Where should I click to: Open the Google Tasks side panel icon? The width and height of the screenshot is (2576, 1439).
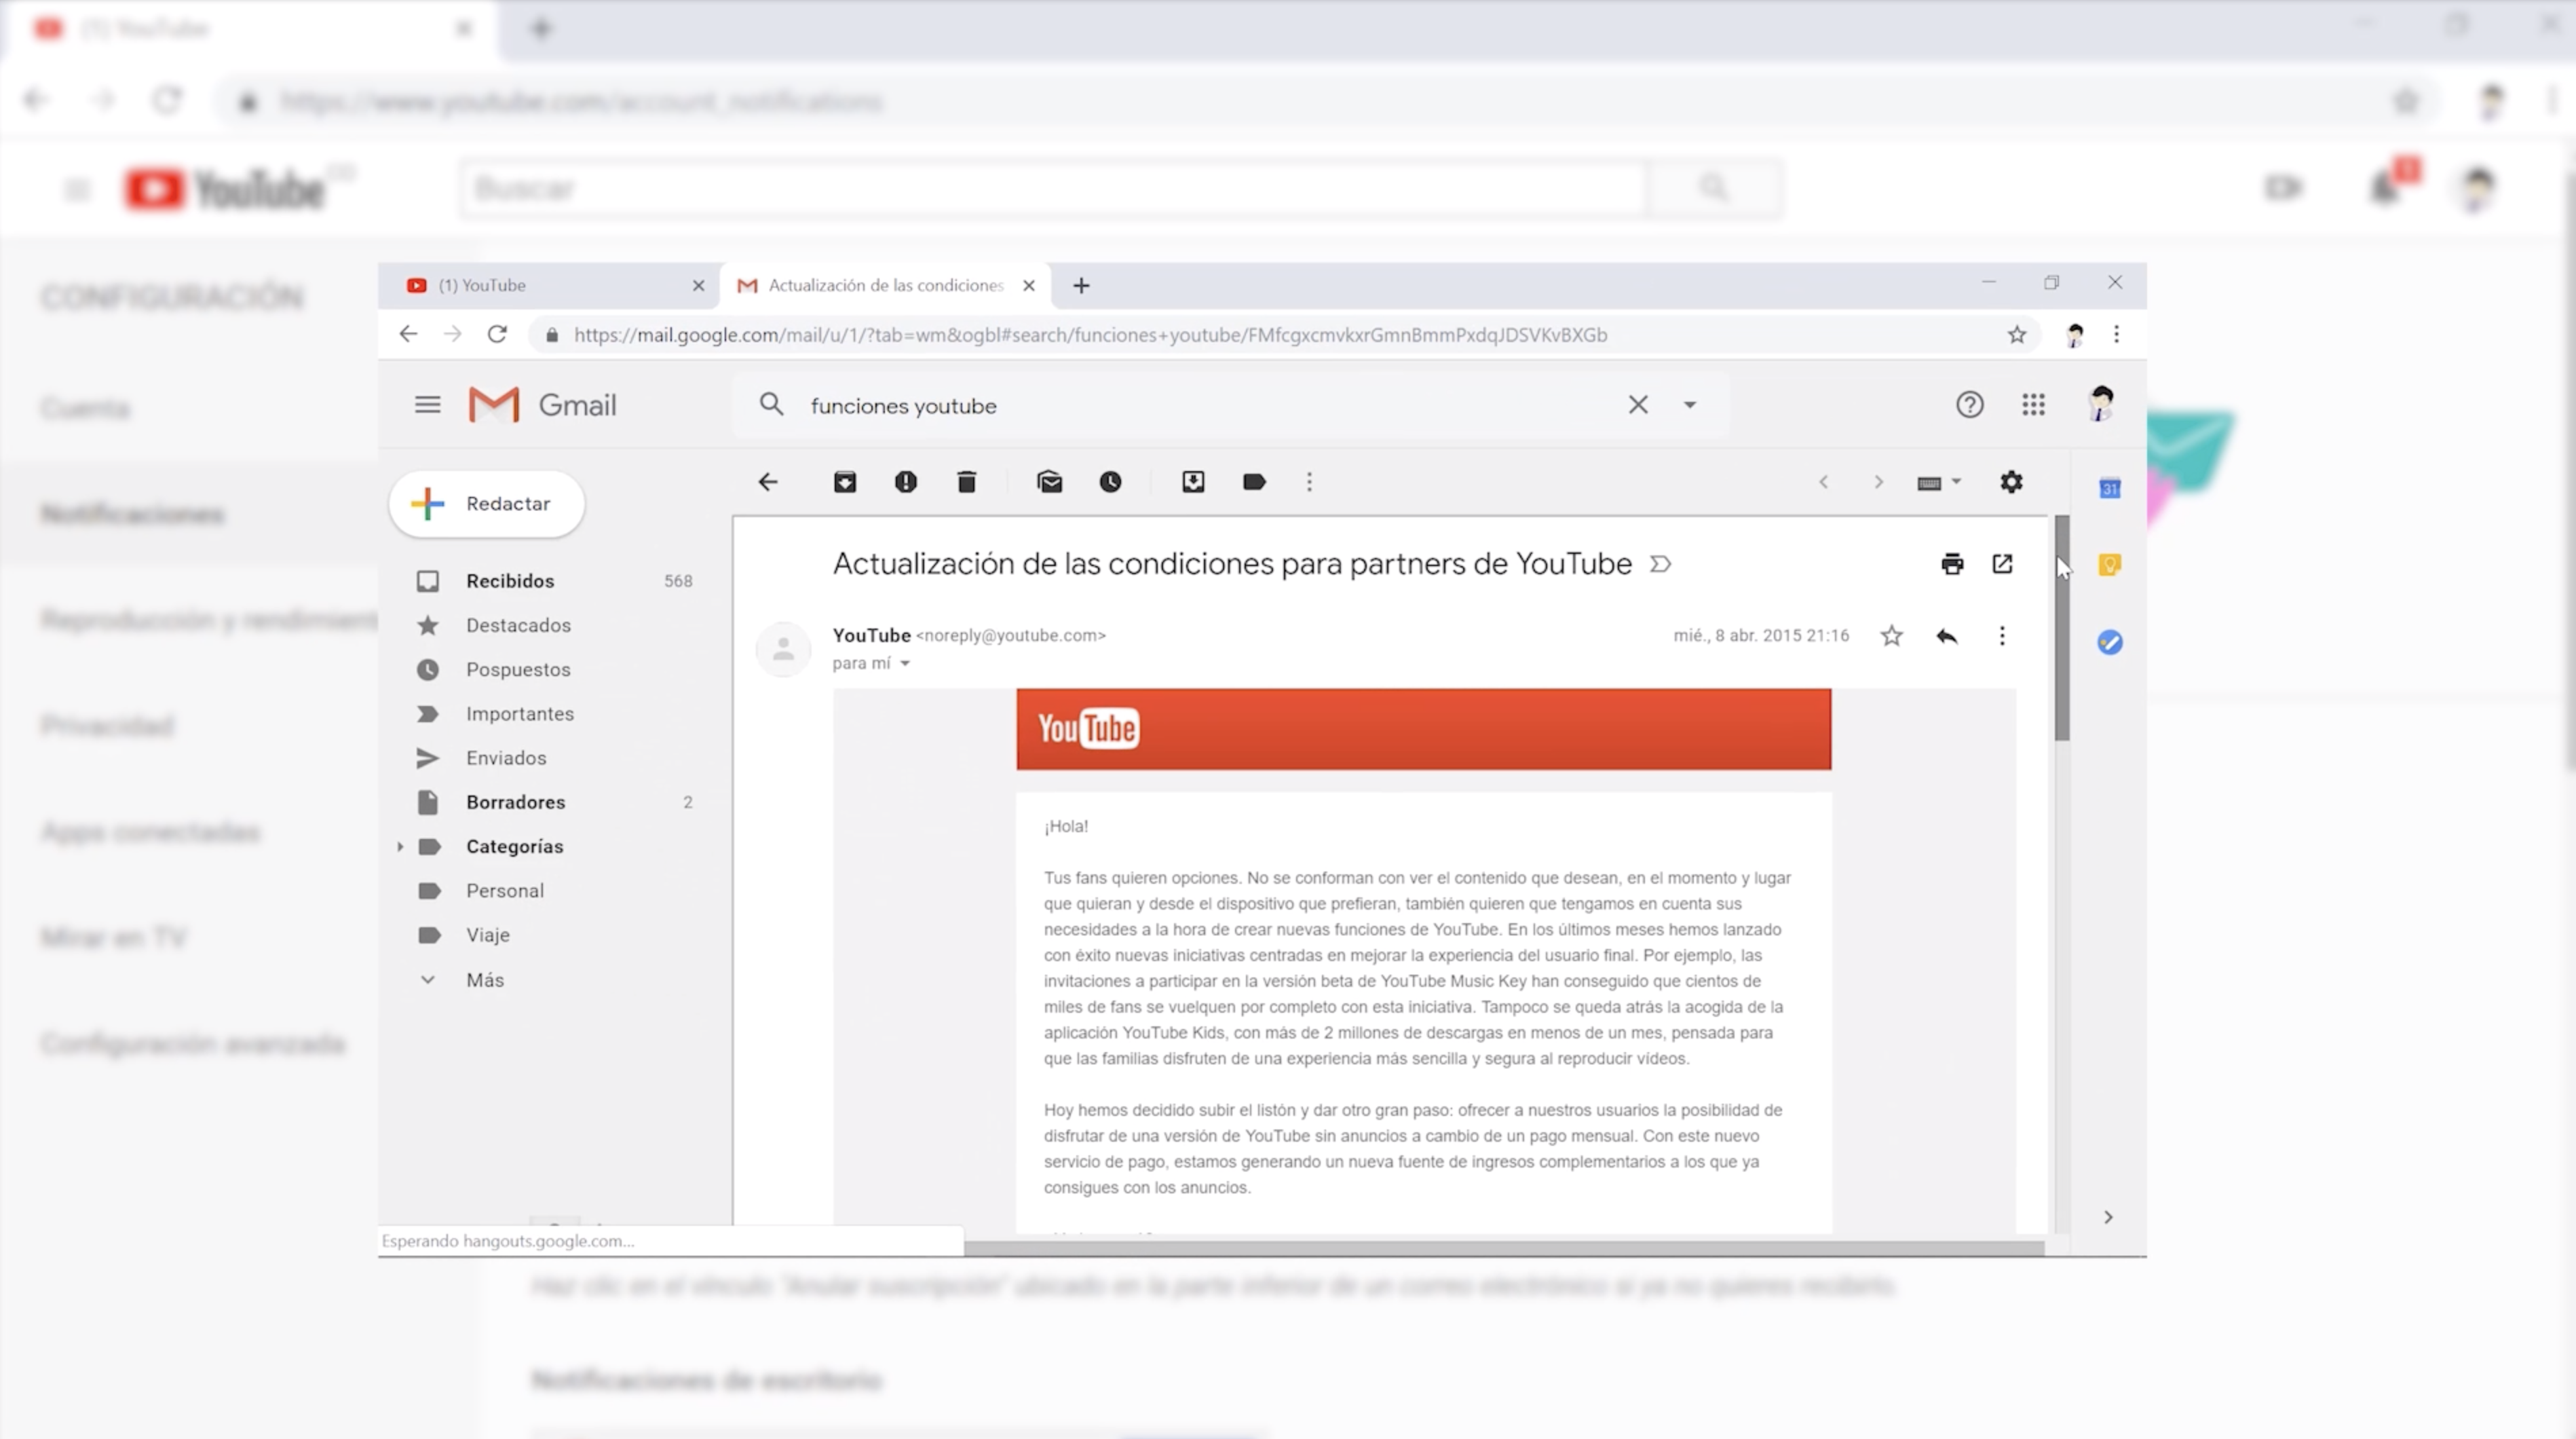click(2109, 642)
